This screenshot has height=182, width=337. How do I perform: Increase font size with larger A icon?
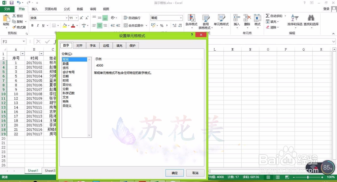[x=82, y=18]
